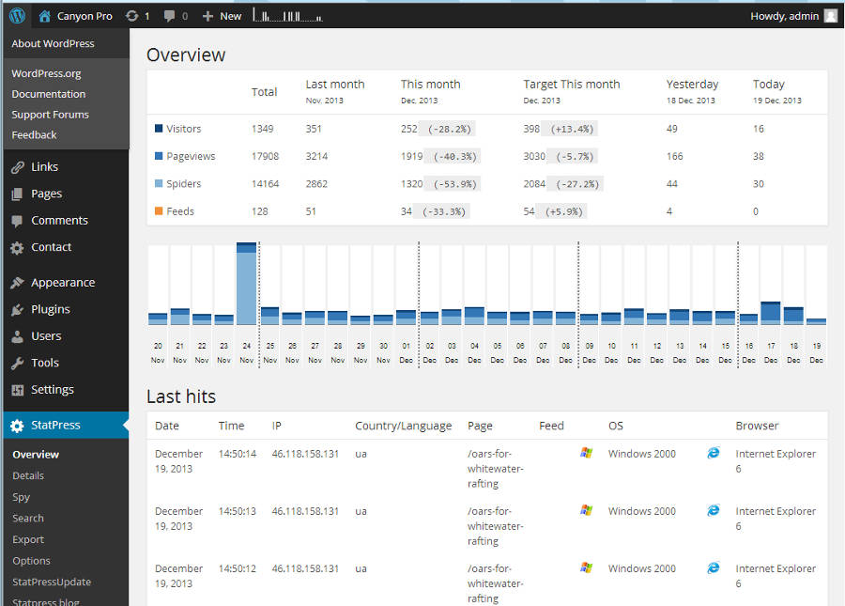Open the Settings sidebar item
The width and height of the screenshot is (845, 606).
(52, 390)
